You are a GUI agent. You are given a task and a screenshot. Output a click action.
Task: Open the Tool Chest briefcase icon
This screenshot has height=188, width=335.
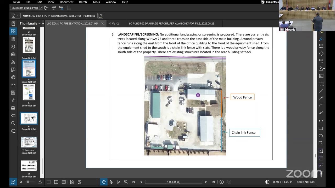click(13, 54)
